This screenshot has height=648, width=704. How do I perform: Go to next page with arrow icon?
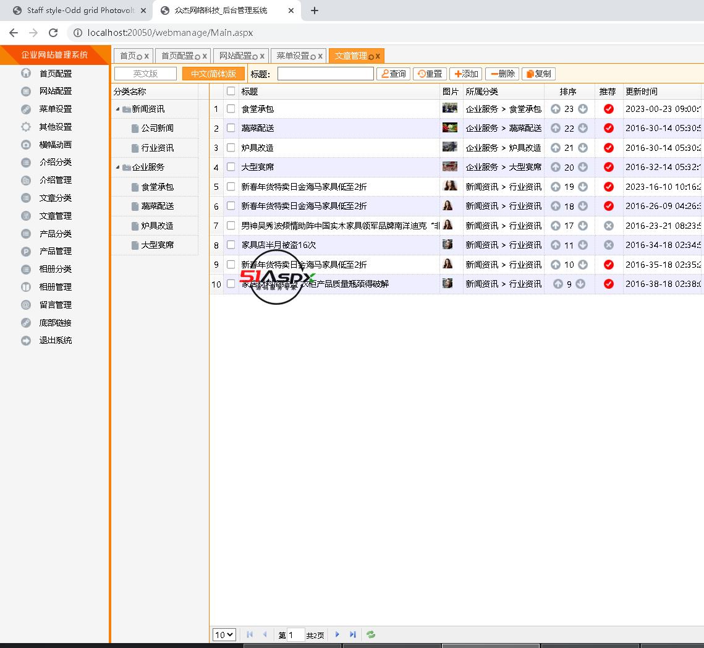point(337,634)
